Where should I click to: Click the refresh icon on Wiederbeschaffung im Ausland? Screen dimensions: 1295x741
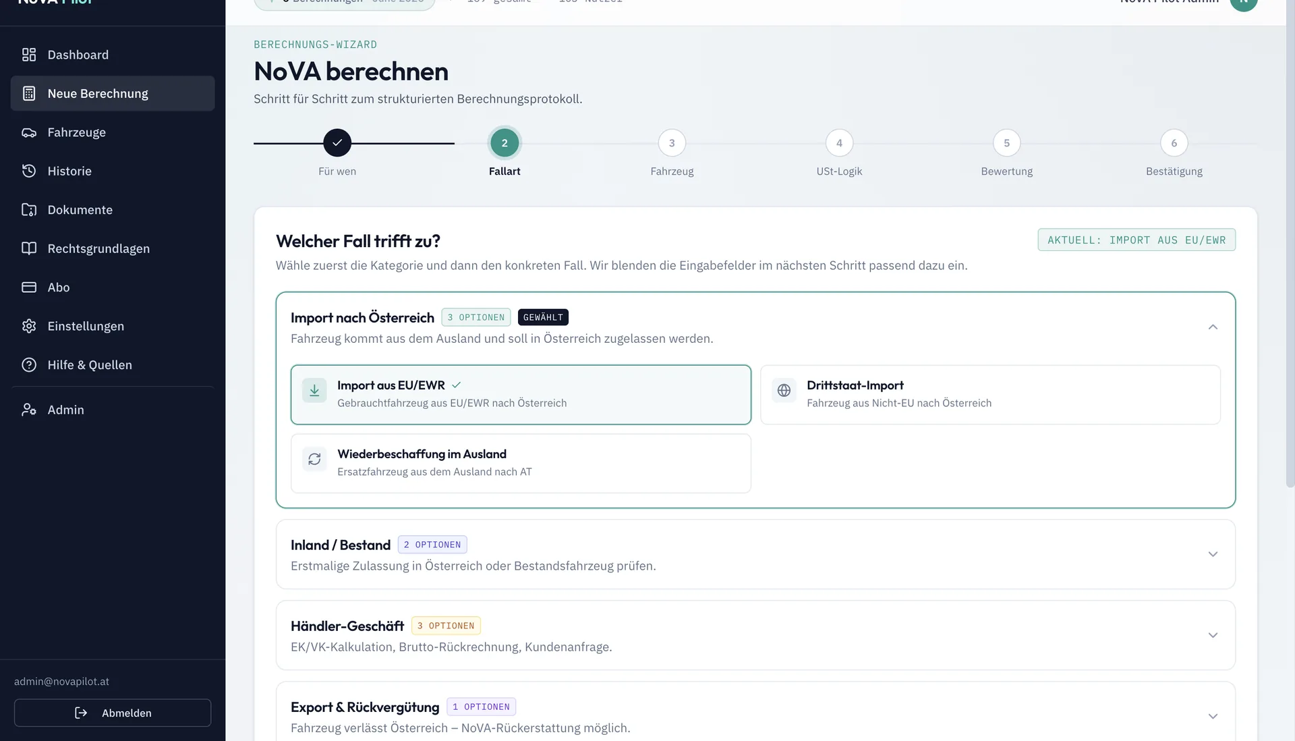[314, 460]
